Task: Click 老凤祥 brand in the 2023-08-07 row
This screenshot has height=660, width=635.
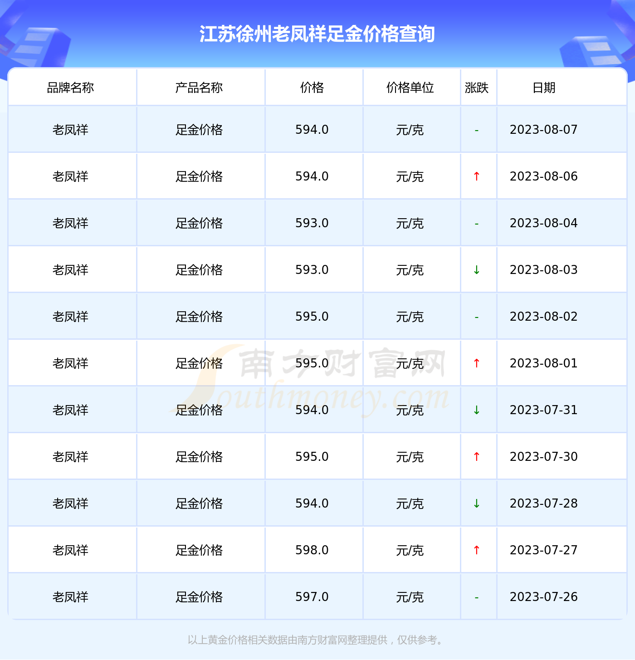Action: click(x=70, y=130)
